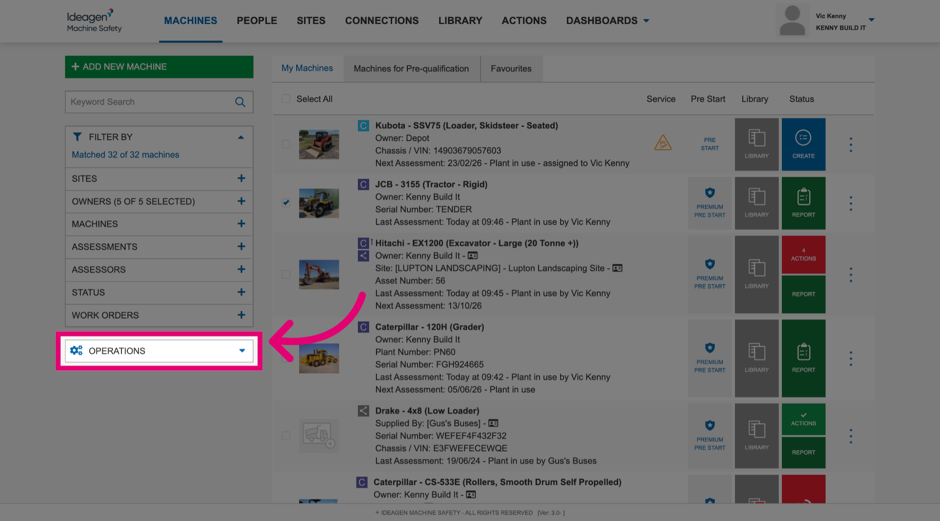Click the Keyword Search field

(159, 102)
